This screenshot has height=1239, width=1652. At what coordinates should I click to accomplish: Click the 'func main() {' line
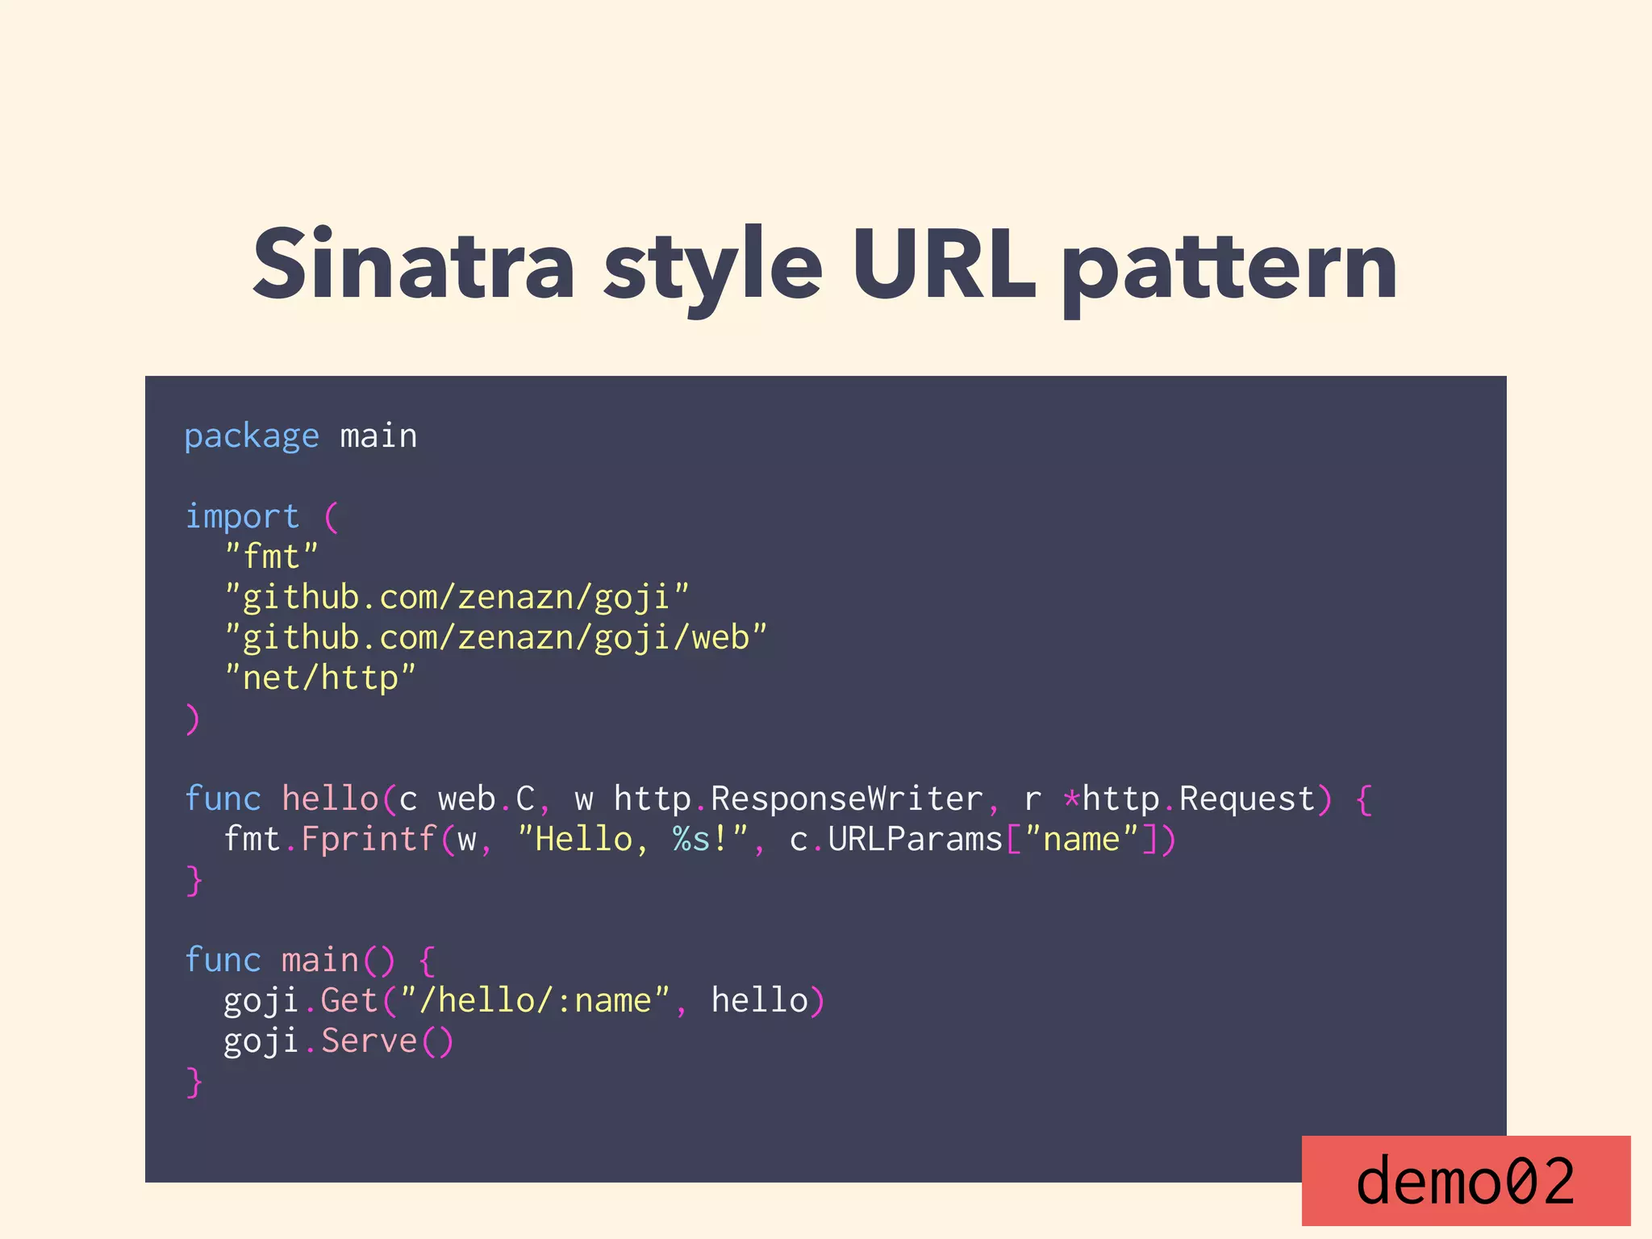311,961
